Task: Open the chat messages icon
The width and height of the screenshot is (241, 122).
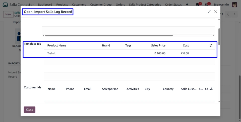Action: (x=198, y=5)
